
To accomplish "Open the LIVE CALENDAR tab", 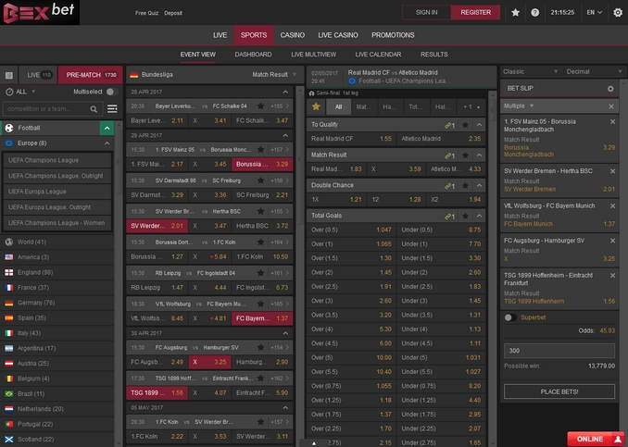I will [378, 55].
